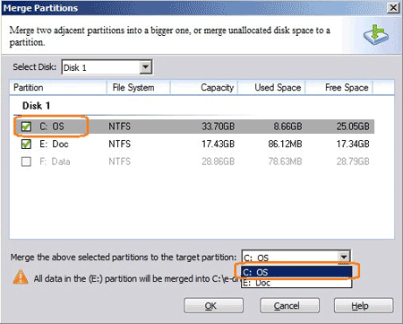Click NTFS in the F: Data row

(x=120, y=162)
